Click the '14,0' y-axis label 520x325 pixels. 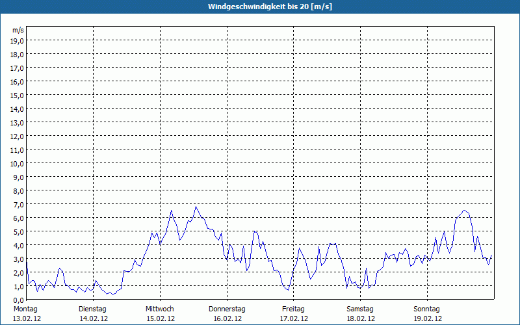click(x=18, y=109)
